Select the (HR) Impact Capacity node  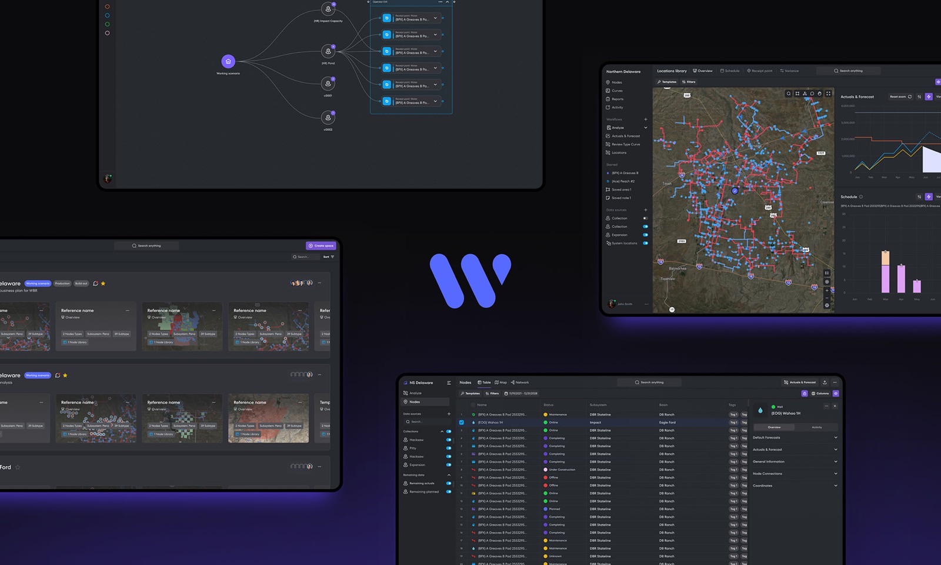point(328,9)
